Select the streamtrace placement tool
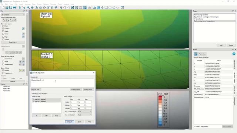Image resolution: width=237 pixels, height=133 pixels. pyautogui.click(x=65, y=7)
